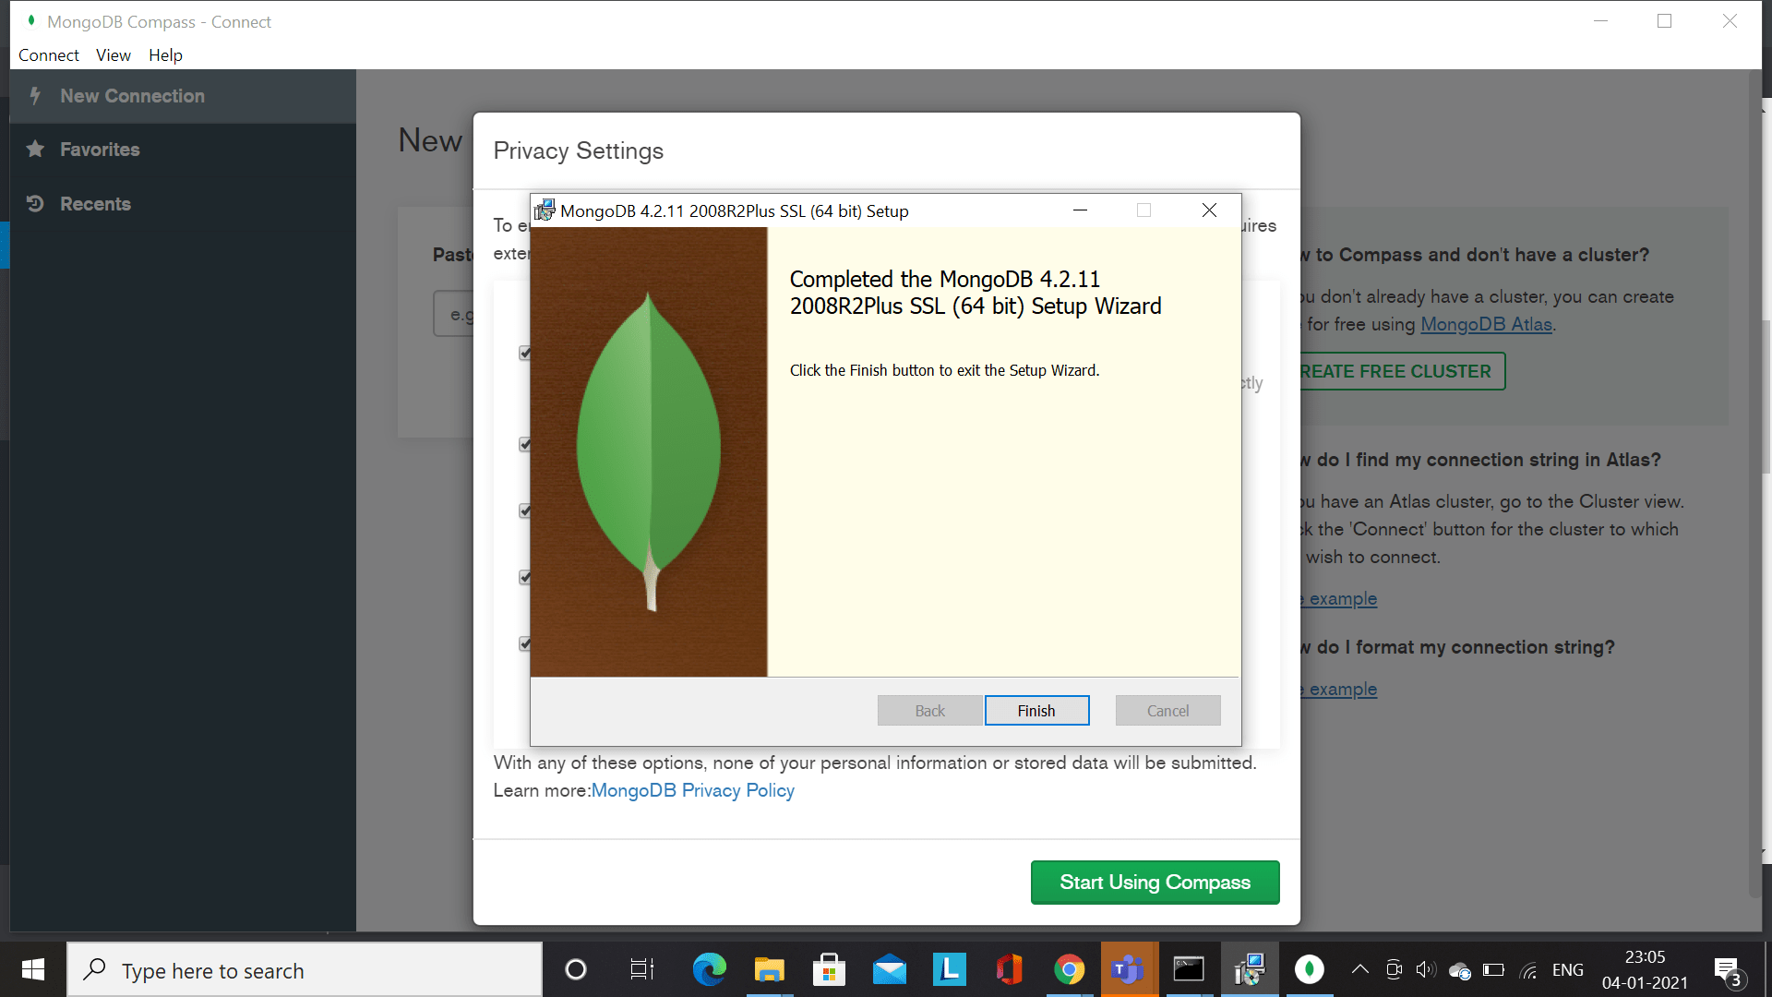Open the Help menu
1772x997 pixels.
coord(165,55)
